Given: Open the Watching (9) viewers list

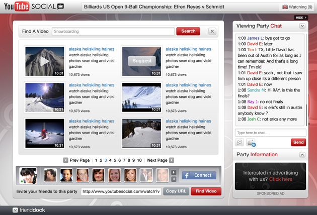Looking at the screenshot, I should pos(297,7).
